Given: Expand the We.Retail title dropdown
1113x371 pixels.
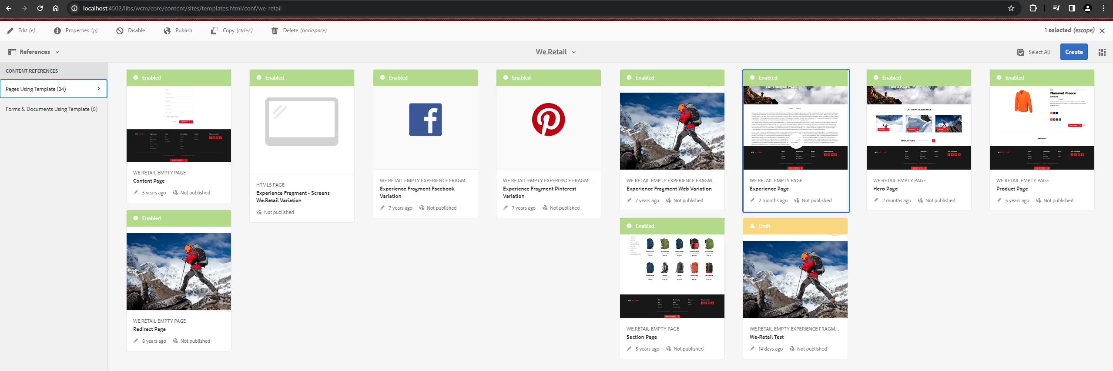Looking at the screenshot, I should pyautogui.click(x=556, y=52).
